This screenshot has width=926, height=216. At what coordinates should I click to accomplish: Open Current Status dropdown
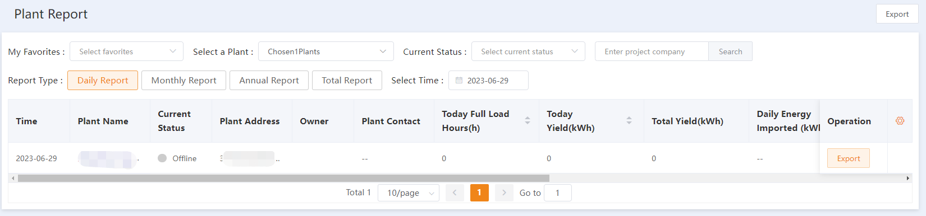[x=528, y=51]
